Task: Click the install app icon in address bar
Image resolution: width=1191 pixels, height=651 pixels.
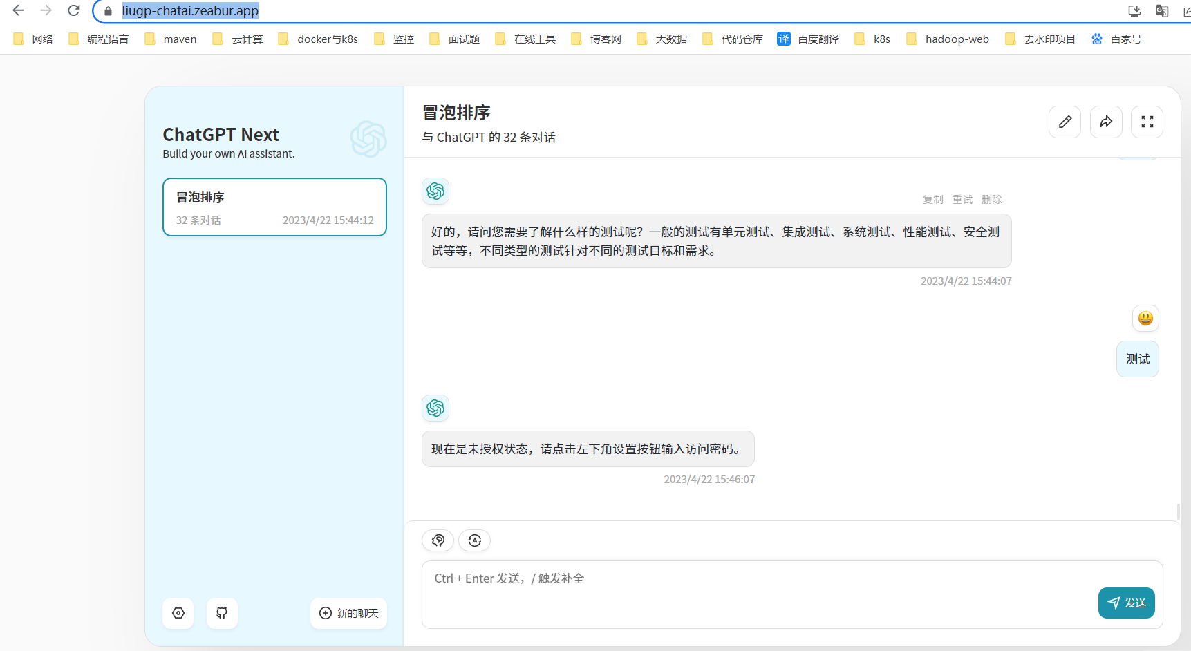Action: [1134, 10]
